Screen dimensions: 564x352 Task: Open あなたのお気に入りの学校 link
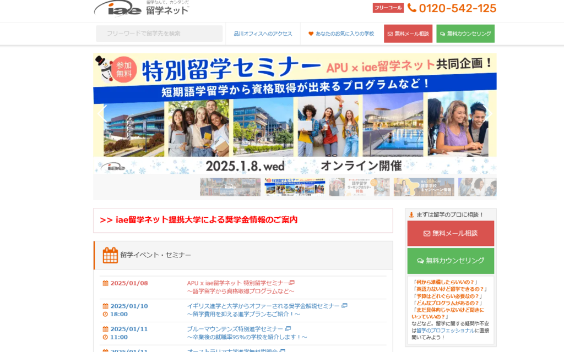pos(345,34)
